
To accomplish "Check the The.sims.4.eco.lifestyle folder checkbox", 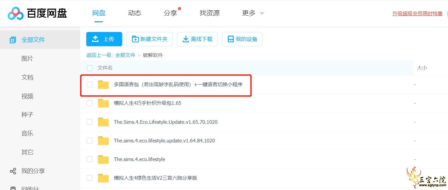I will [90, 159].
